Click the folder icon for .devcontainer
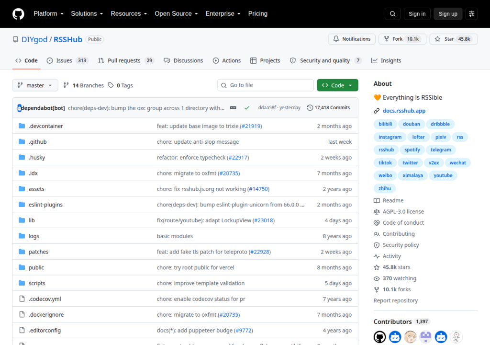Viewport: 490px width, 345px height. [22, 126]
